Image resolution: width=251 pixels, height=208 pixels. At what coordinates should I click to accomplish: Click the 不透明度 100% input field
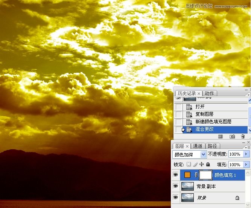coord(236,154)
